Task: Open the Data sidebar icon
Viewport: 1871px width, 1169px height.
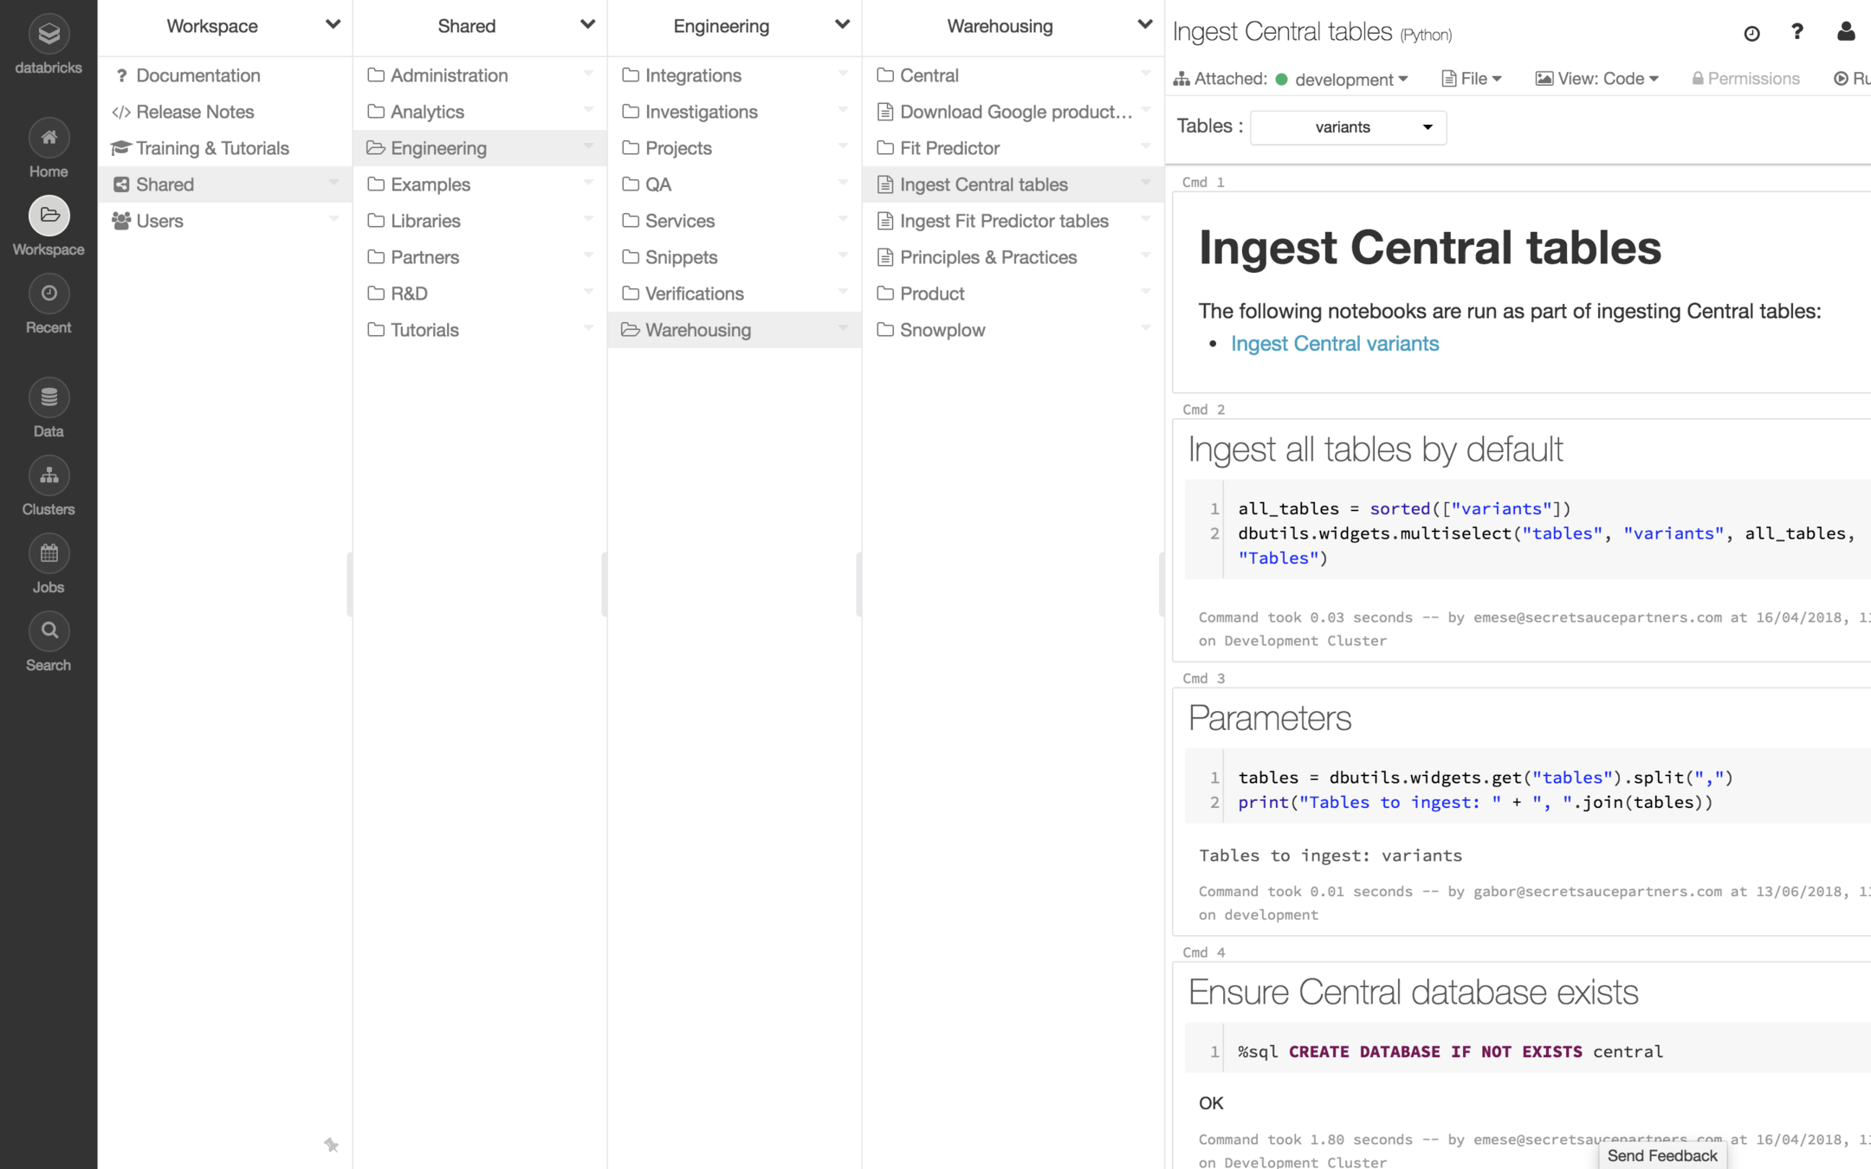Action: [49, 398]
